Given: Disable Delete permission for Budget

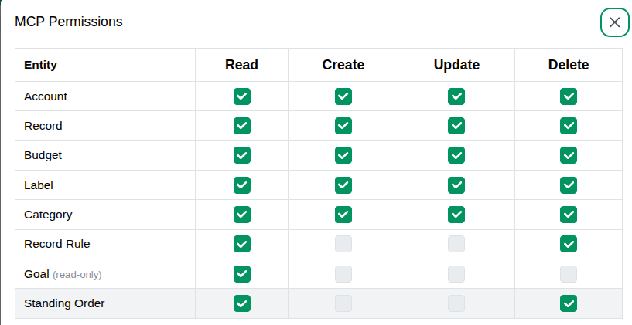Looking at the screenshot, I should point(569,155).
